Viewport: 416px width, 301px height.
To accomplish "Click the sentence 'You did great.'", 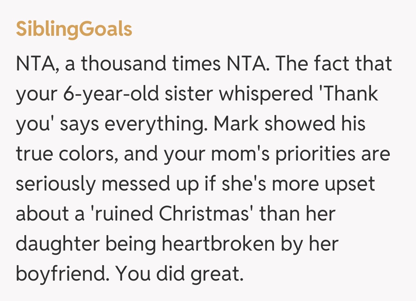I will 180,274.
